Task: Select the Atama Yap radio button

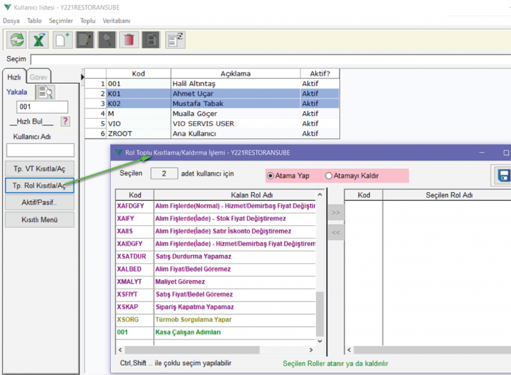Action: pos(271,176)
